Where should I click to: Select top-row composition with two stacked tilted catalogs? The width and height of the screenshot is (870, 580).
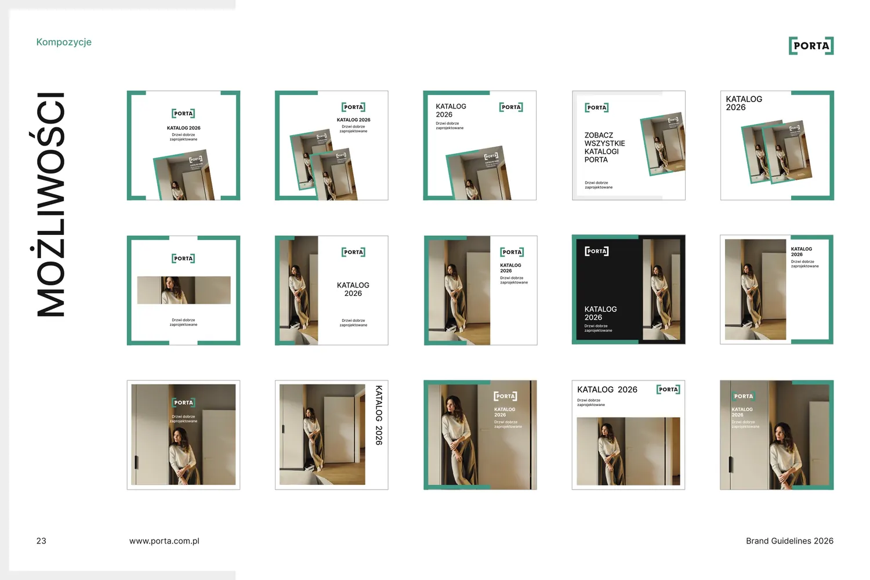332,146
